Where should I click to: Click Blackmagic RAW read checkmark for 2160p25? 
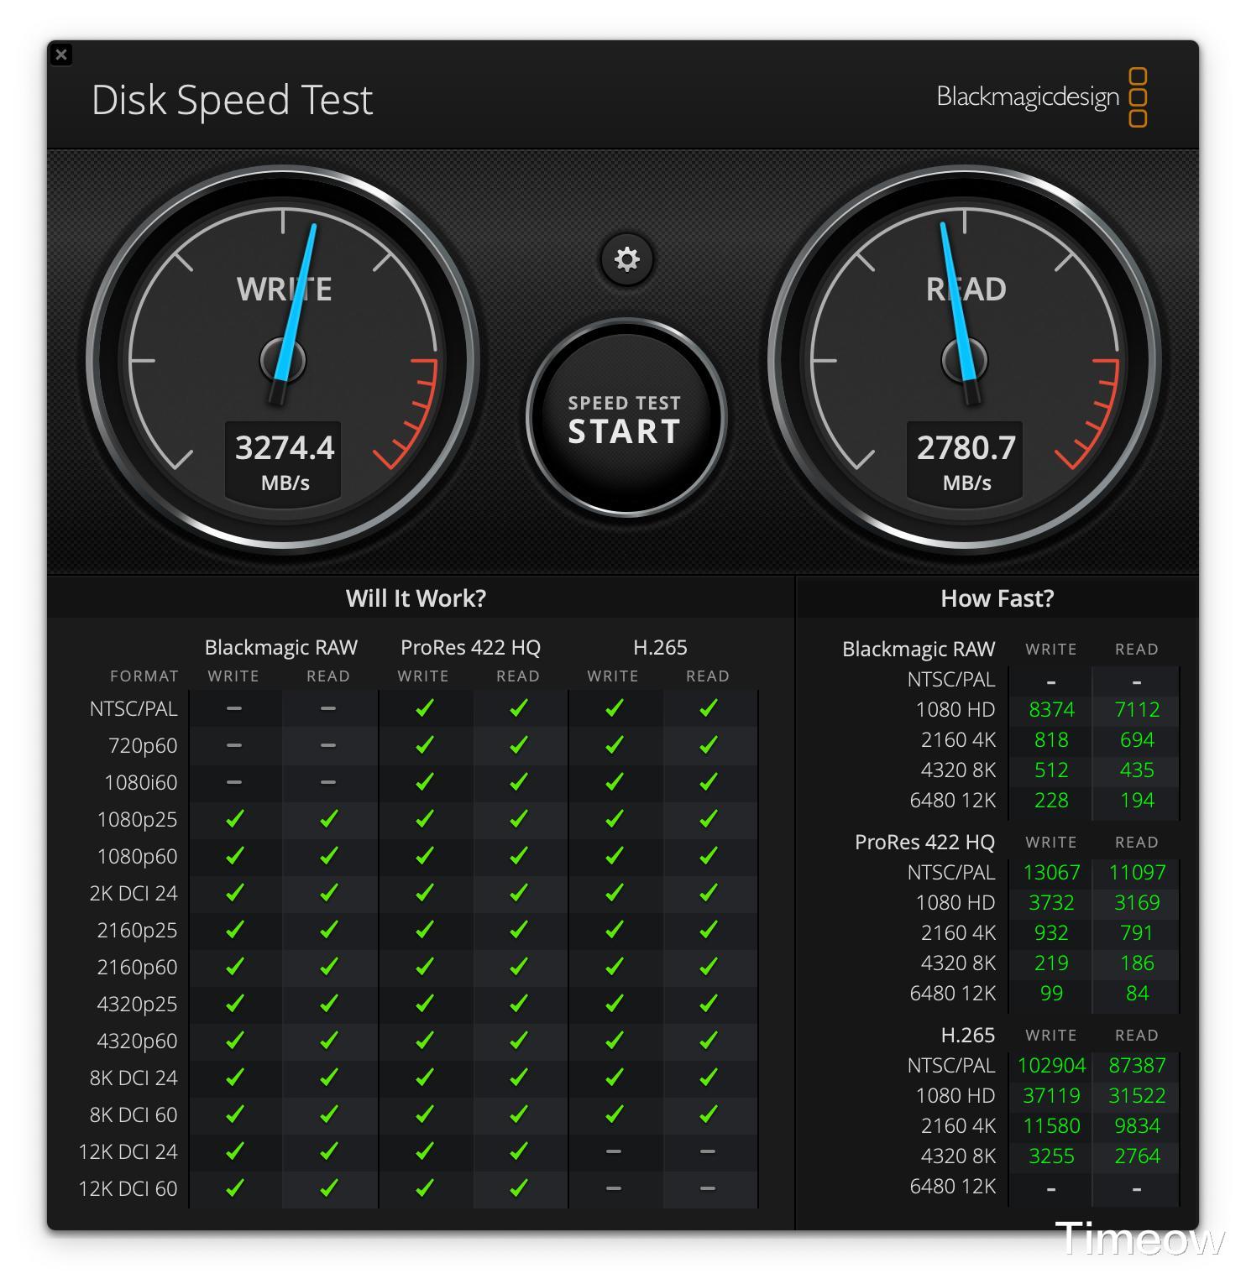(328, 930)
